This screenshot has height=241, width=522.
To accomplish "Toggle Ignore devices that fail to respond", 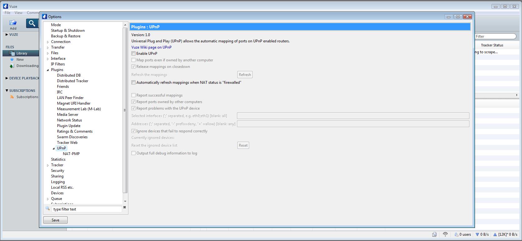I will tap(133, 131).
